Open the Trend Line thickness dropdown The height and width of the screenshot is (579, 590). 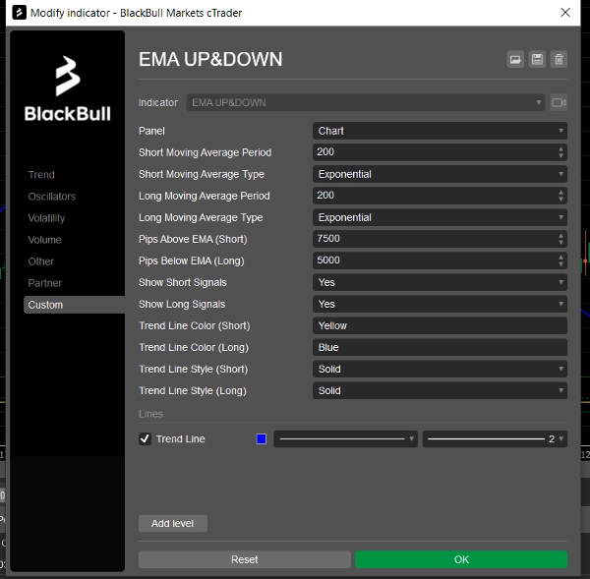pos(495,439)
